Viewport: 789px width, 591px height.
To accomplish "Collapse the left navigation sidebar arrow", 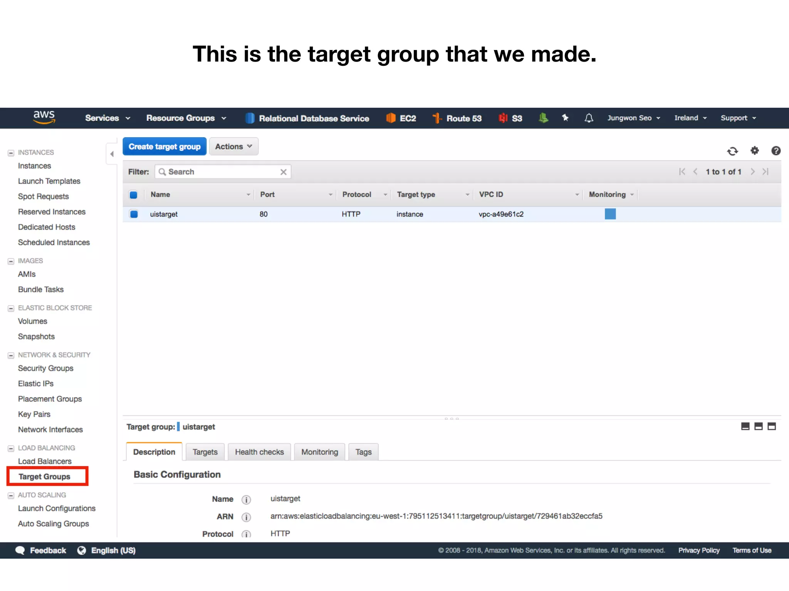I will point(112,154).
